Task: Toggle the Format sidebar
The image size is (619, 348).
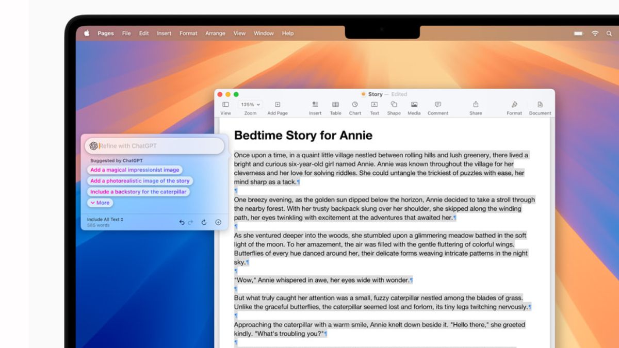Action: pos(514,105)
